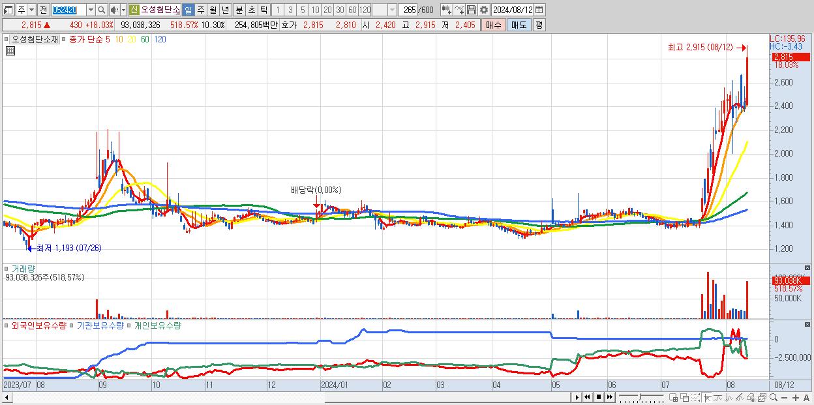The image size is (814, 405).
Task: Click the 개인보유수량 indicator label
Action: pyautogui.click(x=157, y=325)
